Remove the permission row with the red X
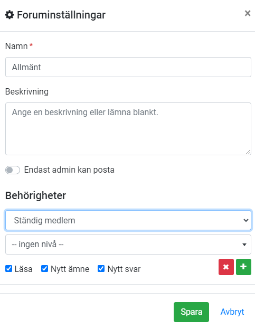Image resolution: width=255 pixels, height=329 pixels. point(226,267)
